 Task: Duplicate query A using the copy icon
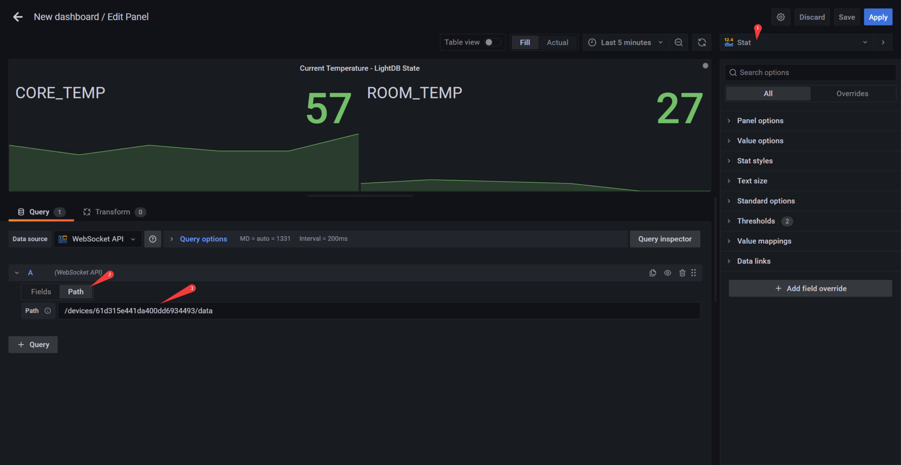click(652, 273)
